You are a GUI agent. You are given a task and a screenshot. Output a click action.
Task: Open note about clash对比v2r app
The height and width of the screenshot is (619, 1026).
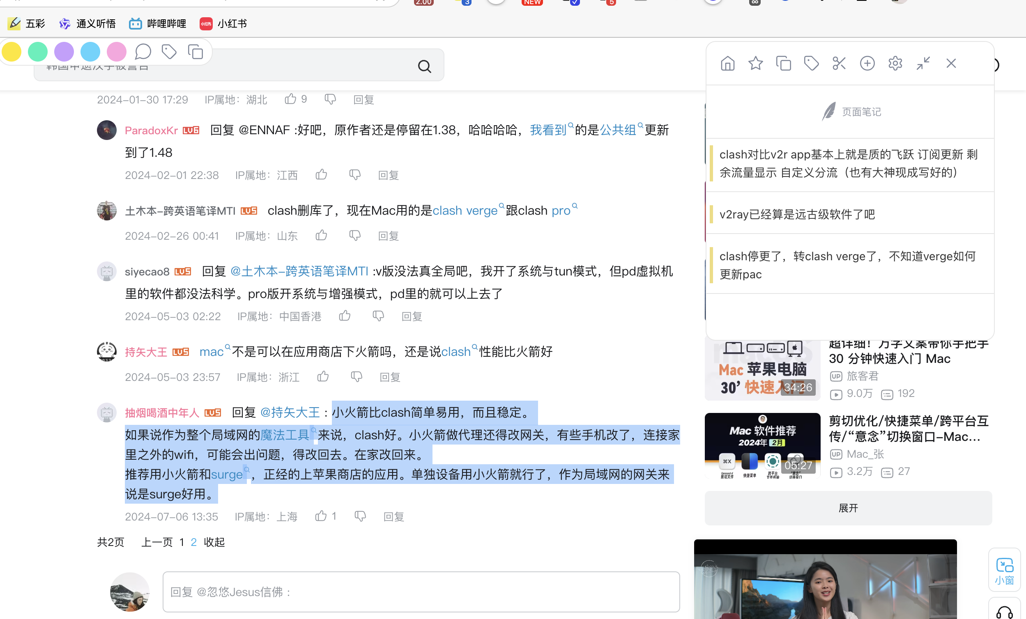point(849,164)
